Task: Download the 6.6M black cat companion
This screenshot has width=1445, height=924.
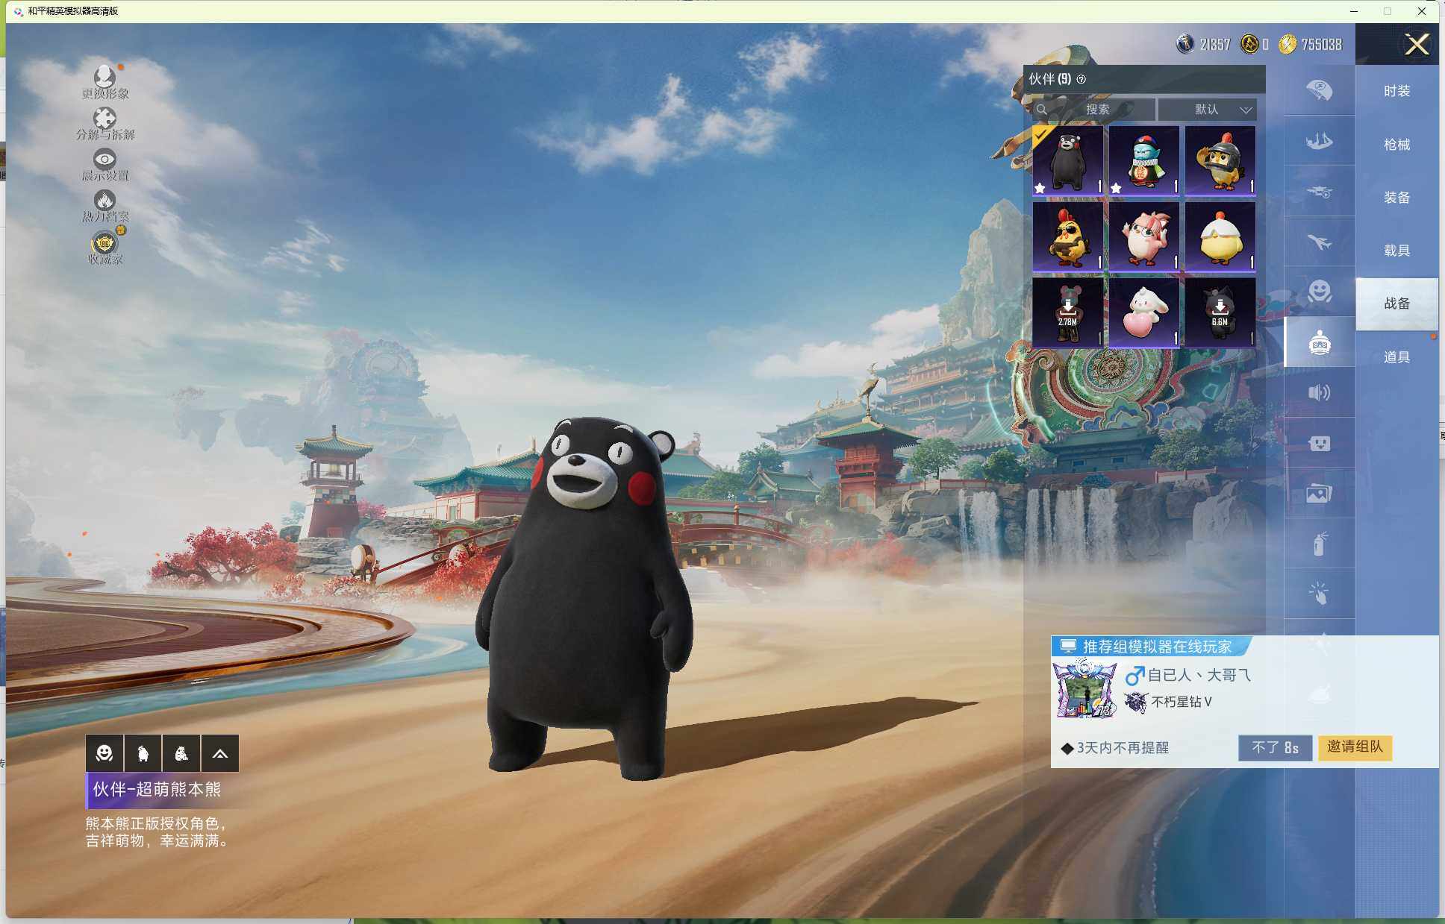Action: (1220, 313)
